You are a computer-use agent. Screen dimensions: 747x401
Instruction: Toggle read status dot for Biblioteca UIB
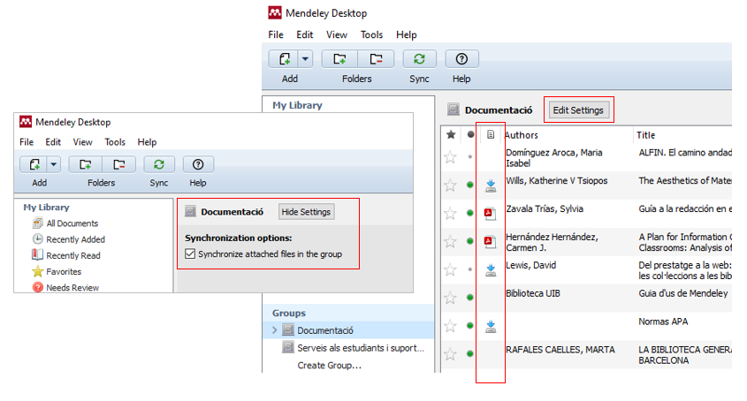470,298
